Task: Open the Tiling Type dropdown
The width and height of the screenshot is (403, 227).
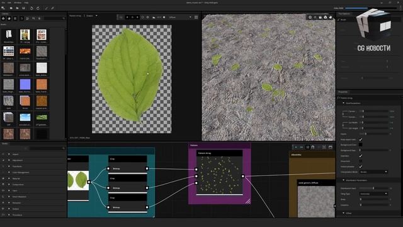Action: pos(373,194)
